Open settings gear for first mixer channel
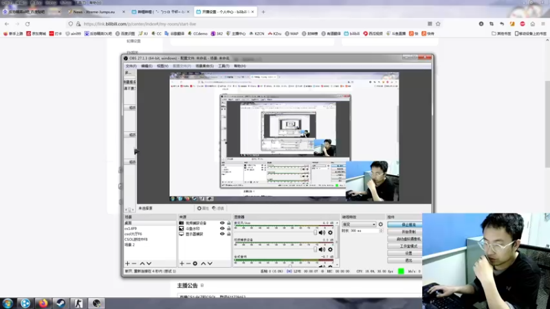 click(x=330, y=233)
